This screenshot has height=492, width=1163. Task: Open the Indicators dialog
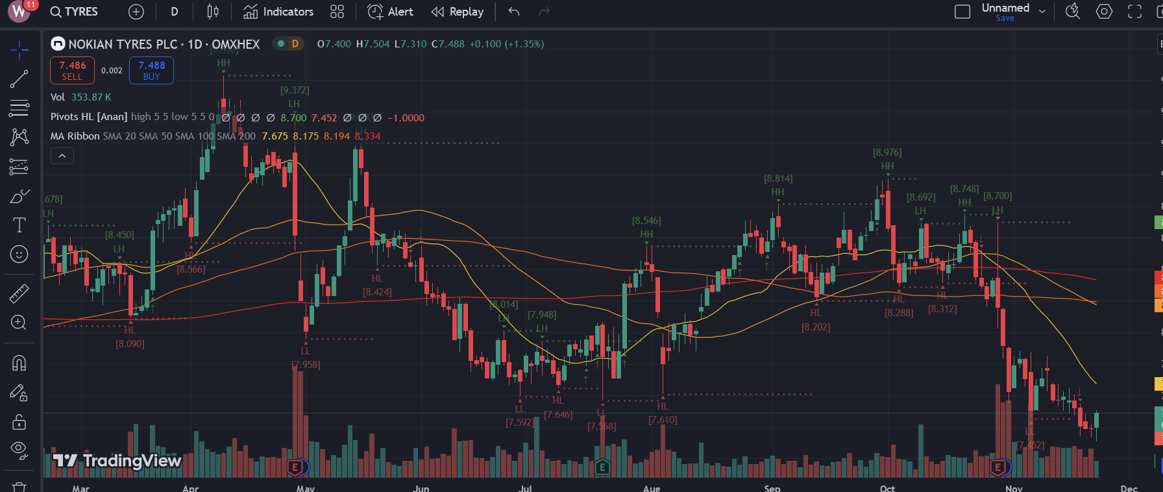click(278, 12)
